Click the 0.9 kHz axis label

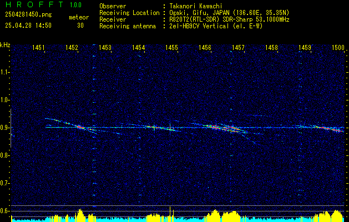click(4, 128)
